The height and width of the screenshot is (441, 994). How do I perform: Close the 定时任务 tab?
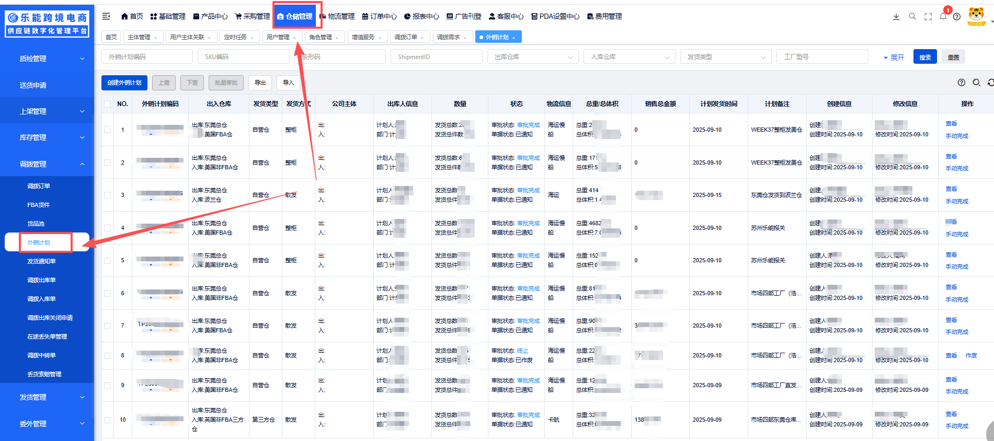coord(252,38)
